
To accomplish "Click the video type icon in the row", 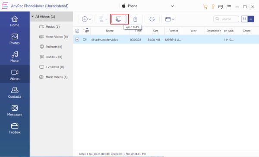I will (85, 39).
